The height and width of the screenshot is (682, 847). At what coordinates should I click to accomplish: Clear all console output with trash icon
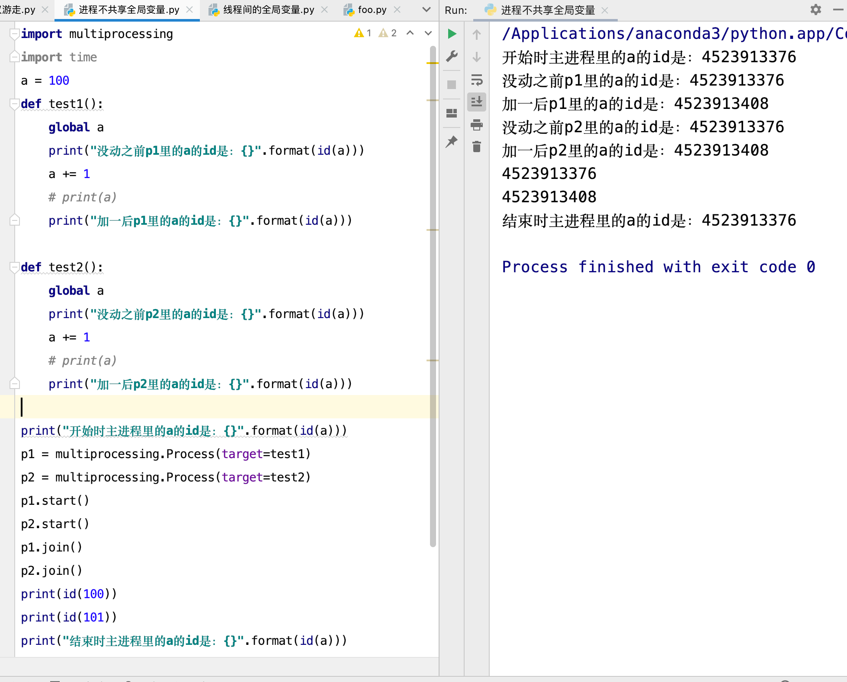(x=477, y=147)
